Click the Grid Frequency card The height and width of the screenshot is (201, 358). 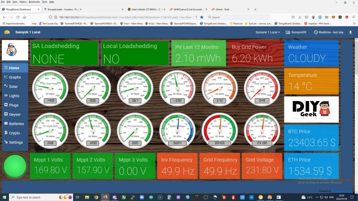tap(220, 166)
